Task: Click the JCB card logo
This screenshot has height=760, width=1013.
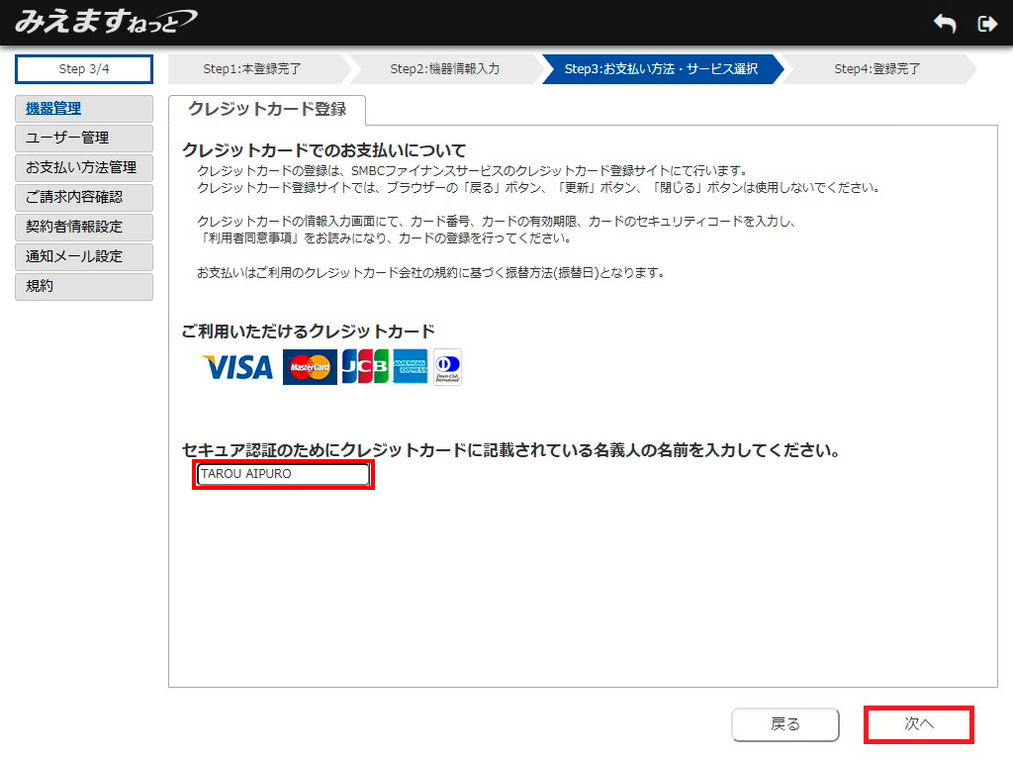Action: [365, 367]
